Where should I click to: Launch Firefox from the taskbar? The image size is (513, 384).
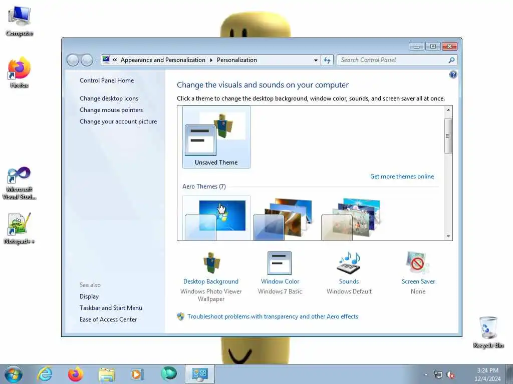coord(75,374)
